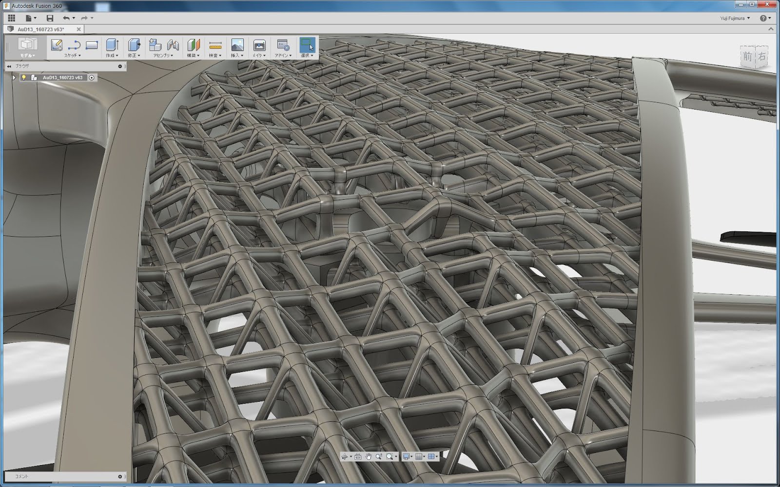Activate the AuD13_160723 v63 component radio button
Screen dimensions: 780x487
tap(92, 77)
